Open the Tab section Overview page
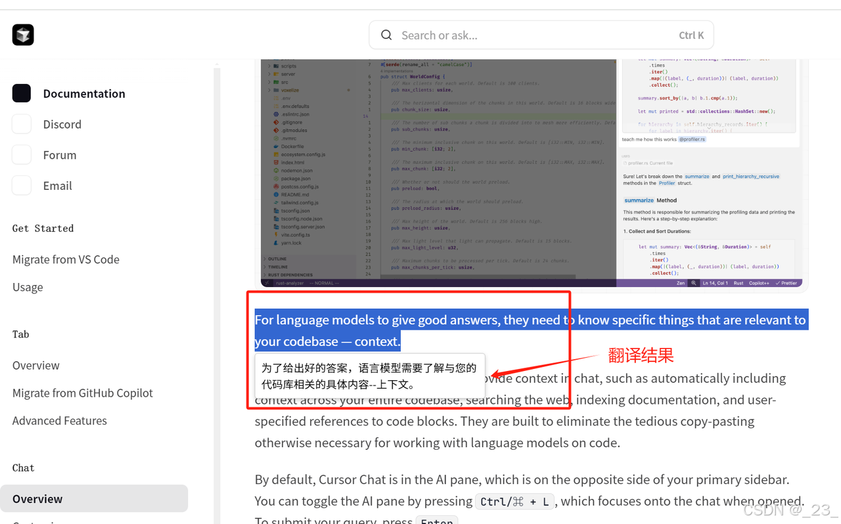 pyautogui.click(x=36, y=365)
